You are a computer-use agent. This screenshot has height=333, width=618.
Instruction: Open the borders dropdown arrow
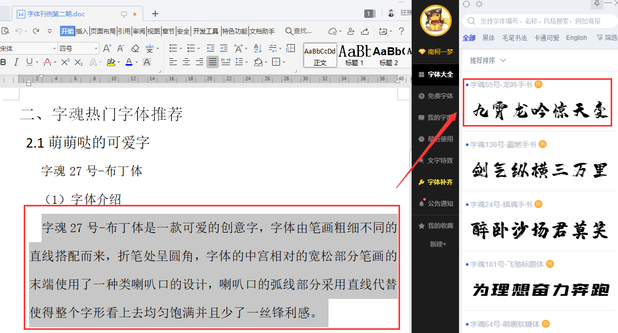coord(284,63)
